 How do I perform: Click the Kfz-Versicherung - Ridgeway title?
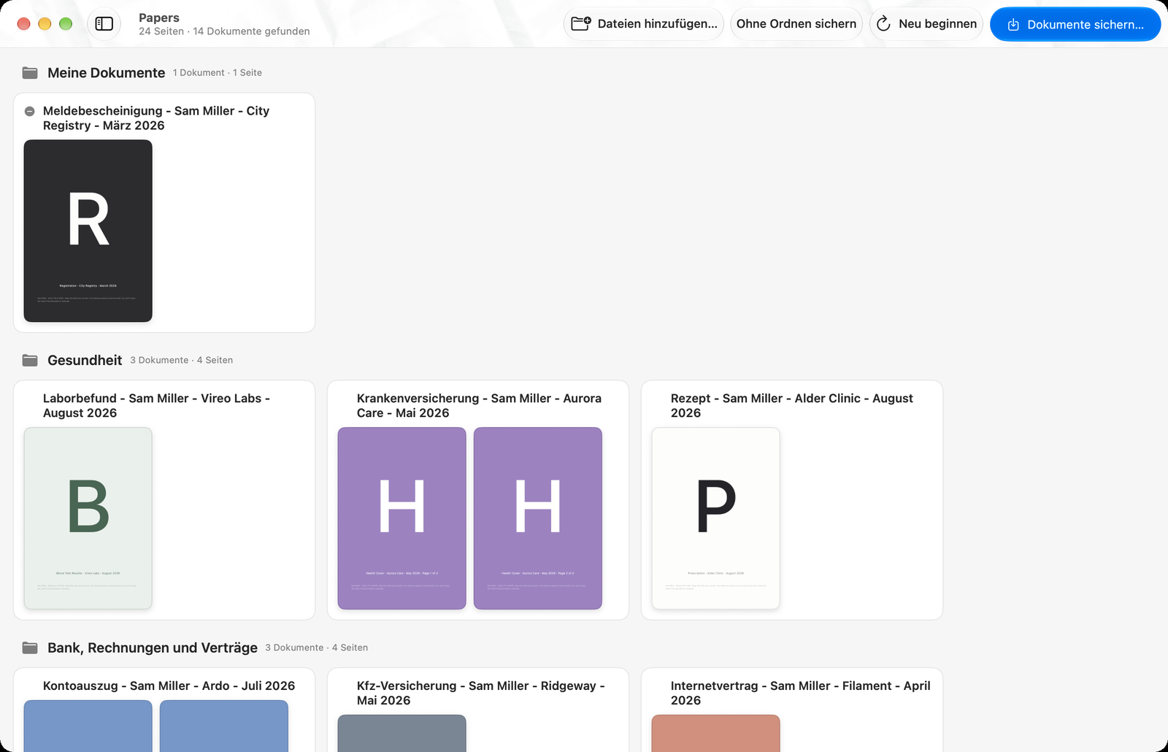click(480, 694)
